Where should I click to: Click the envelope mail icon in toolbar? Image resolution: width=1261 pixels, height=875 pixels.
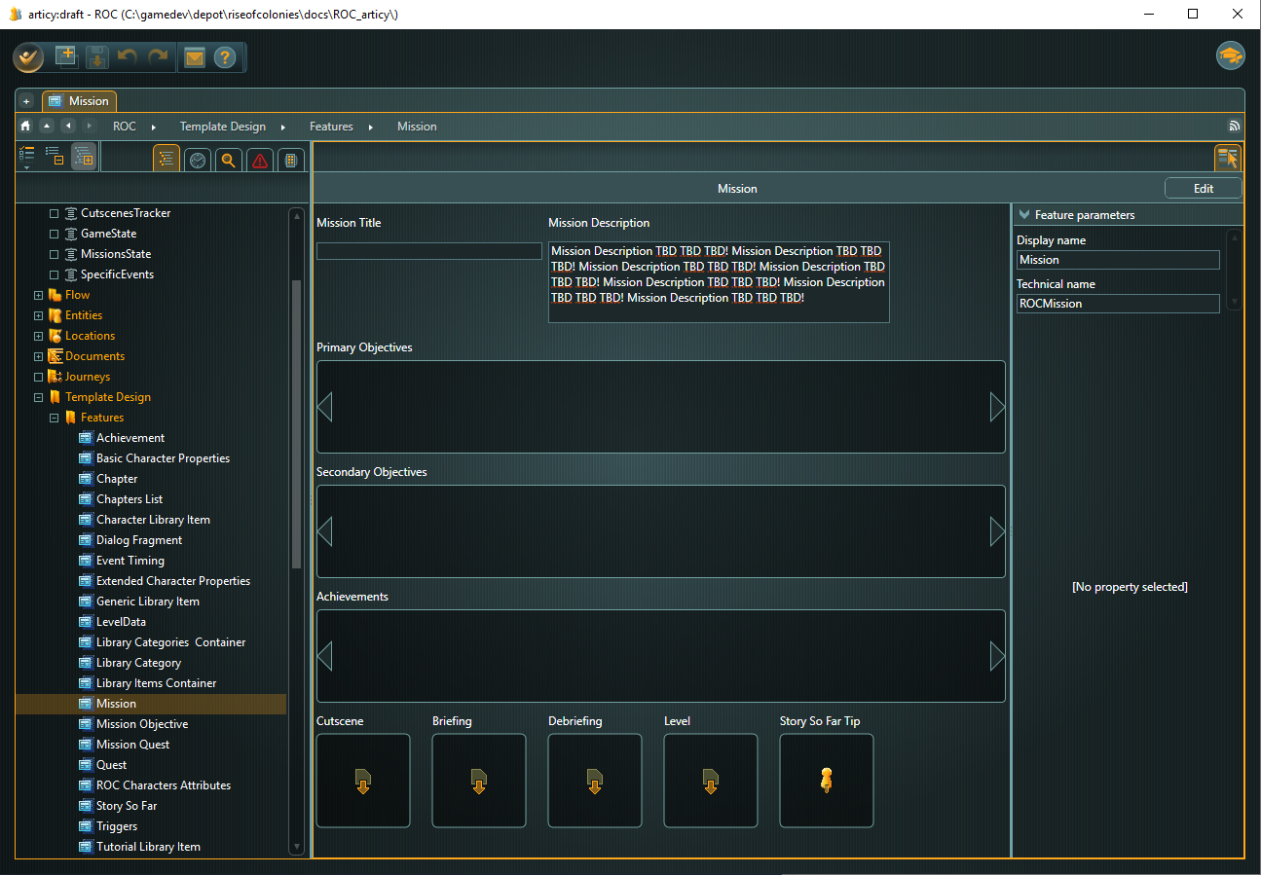point(195,58)
